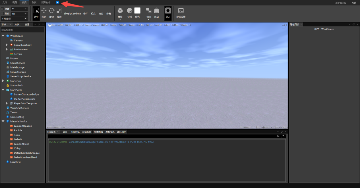Pick the 缩放 (Scale) tool icon

[59, 11]
